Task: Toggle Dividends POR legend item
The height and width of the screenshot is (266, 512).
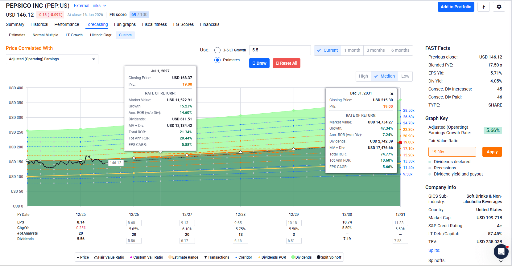Action: click(x=272, y=257)
